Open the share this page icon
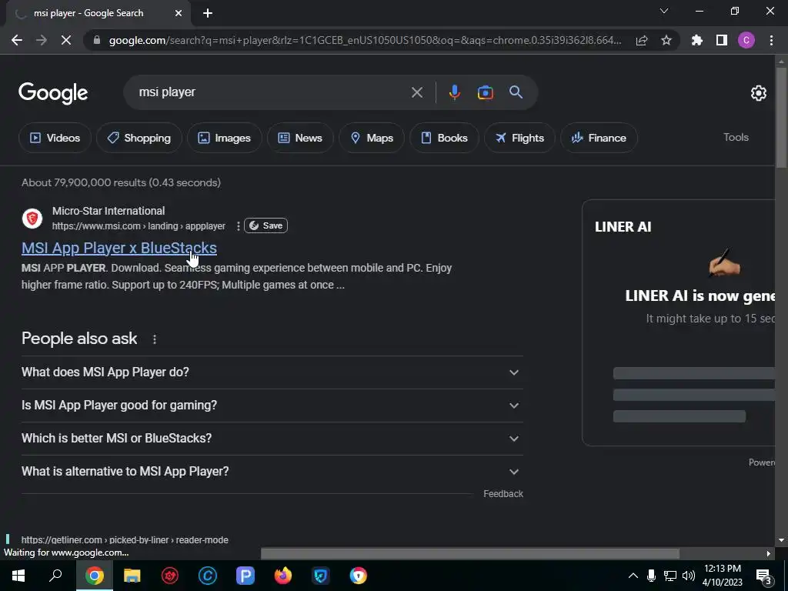This screenshot has width=788, height=591. (x=642, y=40)
